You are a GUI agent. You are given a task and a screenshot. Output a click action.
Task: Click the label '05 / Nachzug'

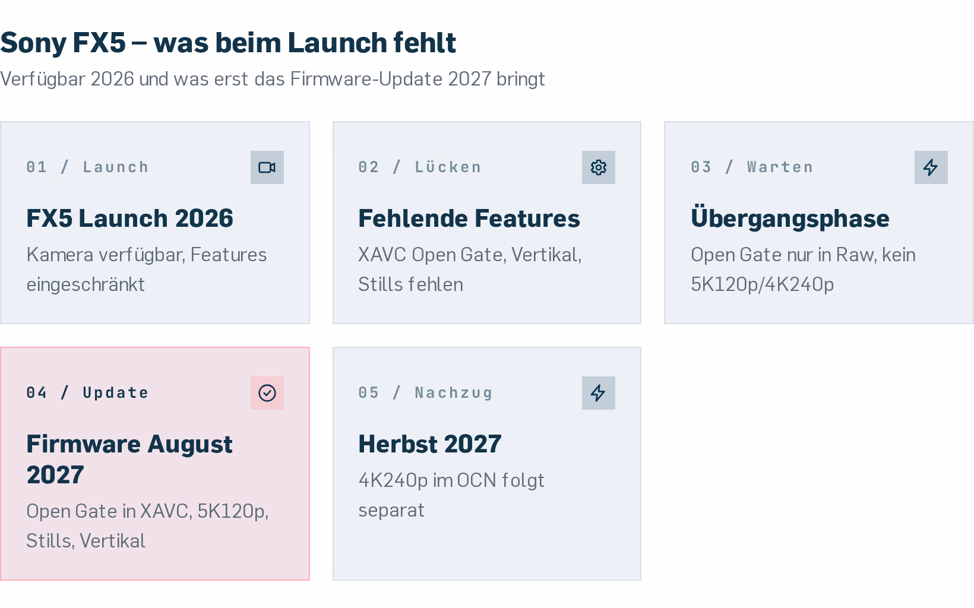(x=425, y=393)
